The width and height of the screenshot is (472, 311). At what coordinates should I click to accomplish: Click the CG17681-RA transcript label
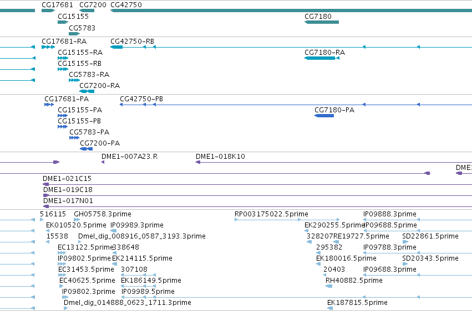64,41
